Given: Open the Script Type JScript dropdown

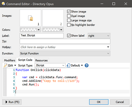Looking at the screenshot, I should pos(50,65).
